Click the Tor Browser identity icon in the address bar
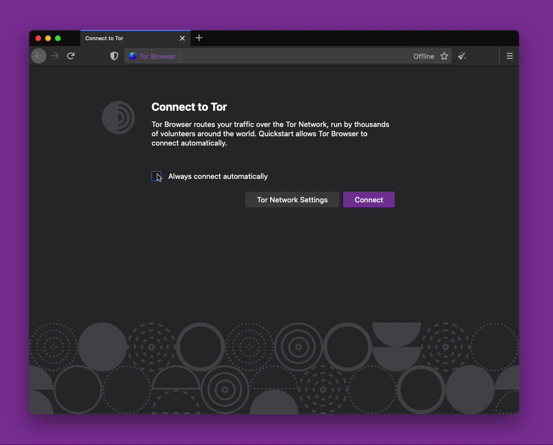553x445 pixels. [132, 56]
